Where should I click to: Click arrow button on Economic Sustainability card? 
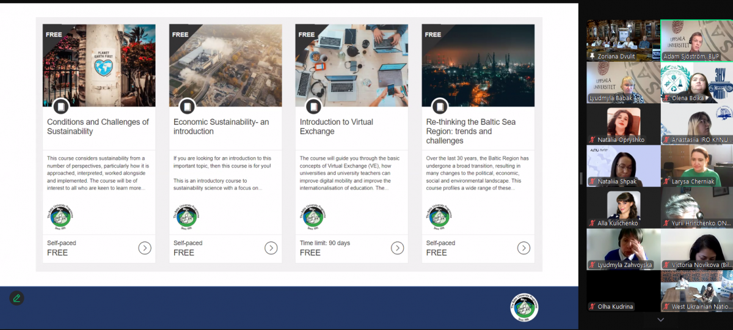271,248
